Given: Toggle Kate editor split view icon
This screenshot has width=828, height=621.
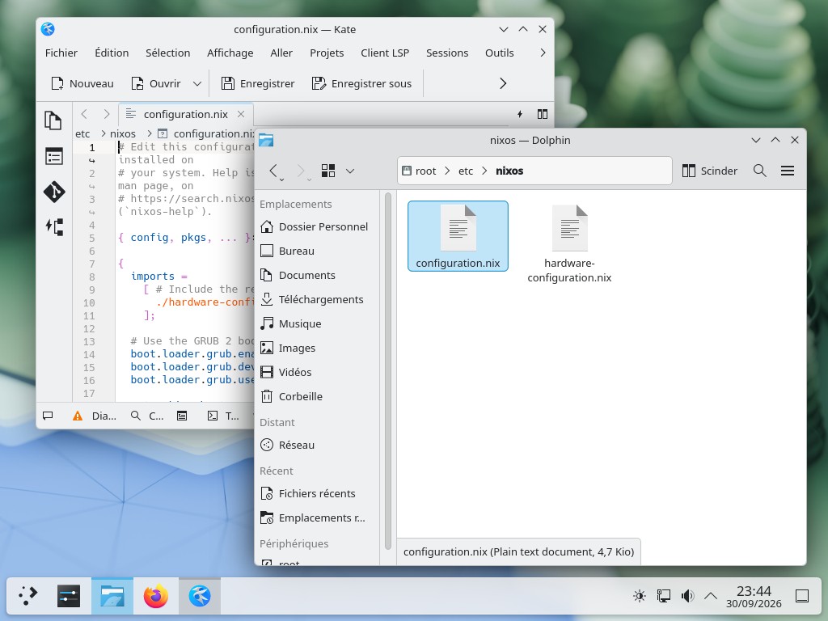Looking at the screenshot, I should click(543, 114).
